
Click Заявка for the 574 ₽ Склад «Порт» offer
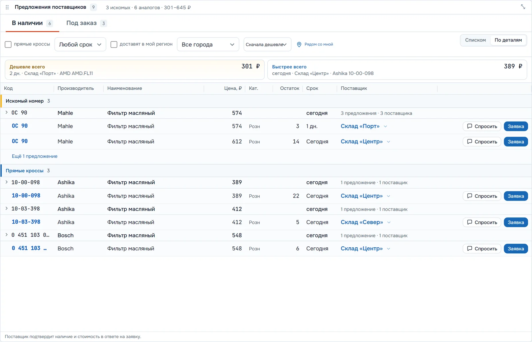click(516, 127)
